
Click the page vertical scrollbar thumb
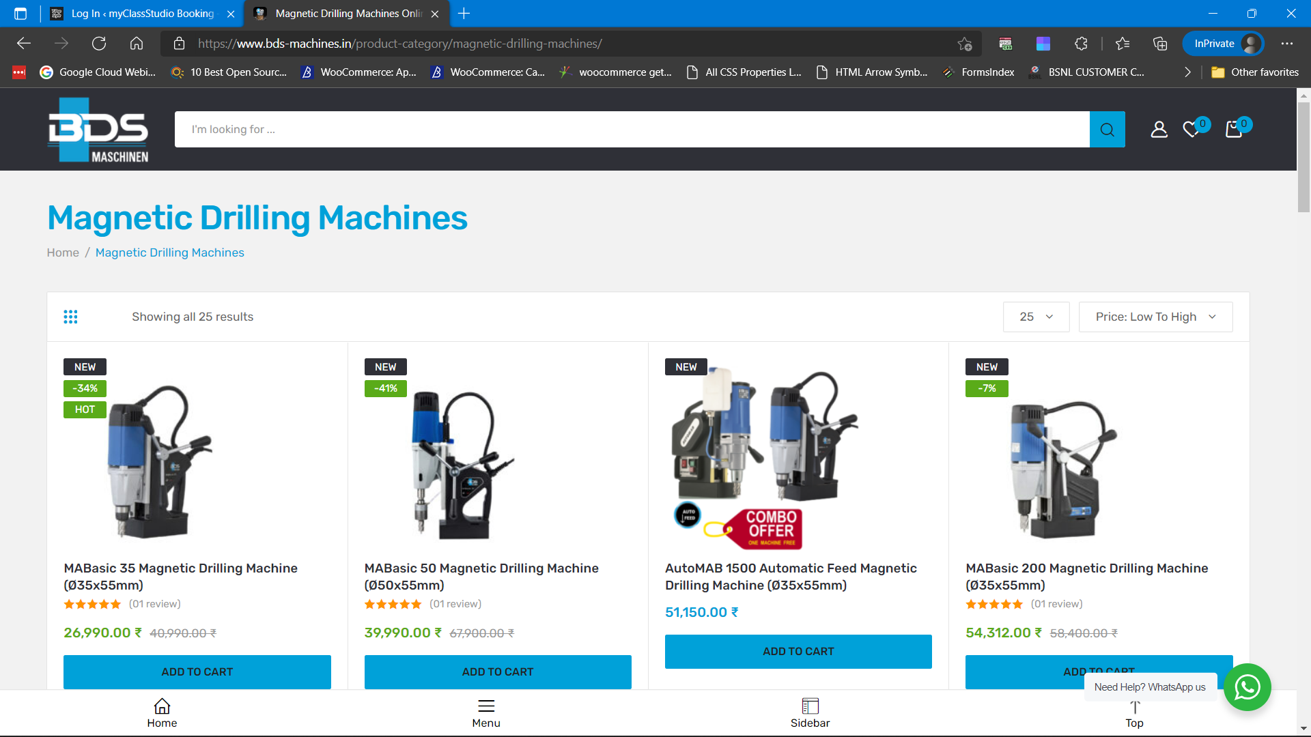pyautogui.click(x=1303, y=157)
